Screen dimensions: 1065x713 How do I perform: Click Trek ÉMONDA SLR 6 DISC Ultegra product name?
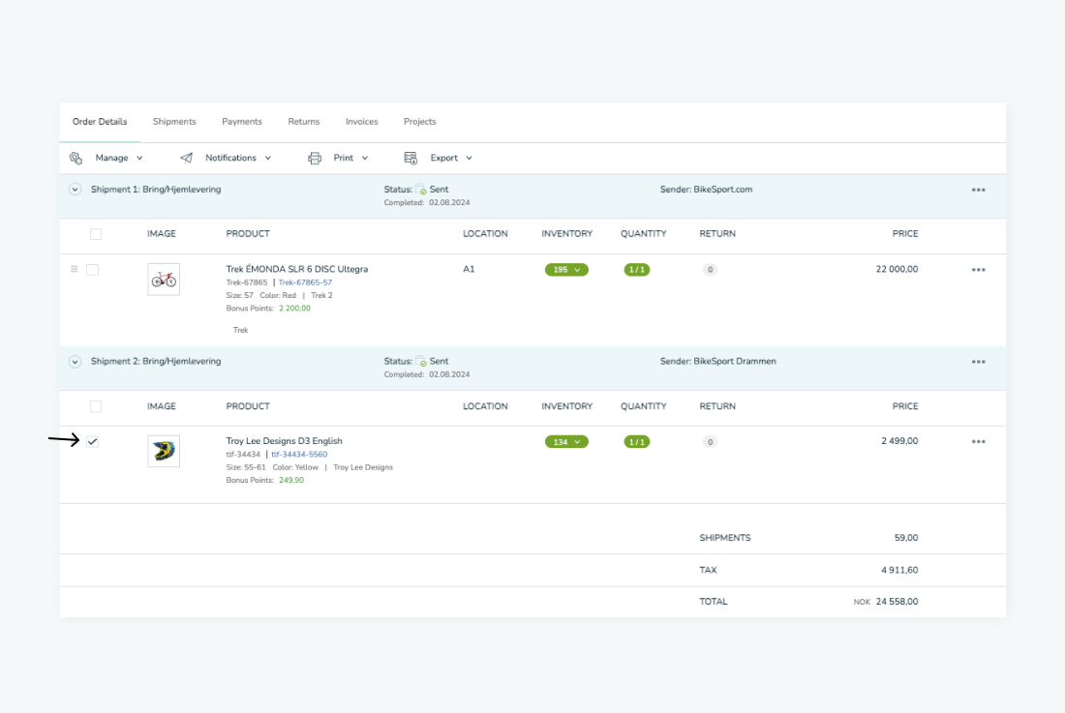point(297,269)
